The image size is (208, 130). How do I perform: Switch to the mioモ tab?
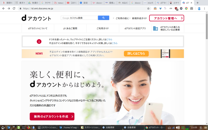(149, 3)
